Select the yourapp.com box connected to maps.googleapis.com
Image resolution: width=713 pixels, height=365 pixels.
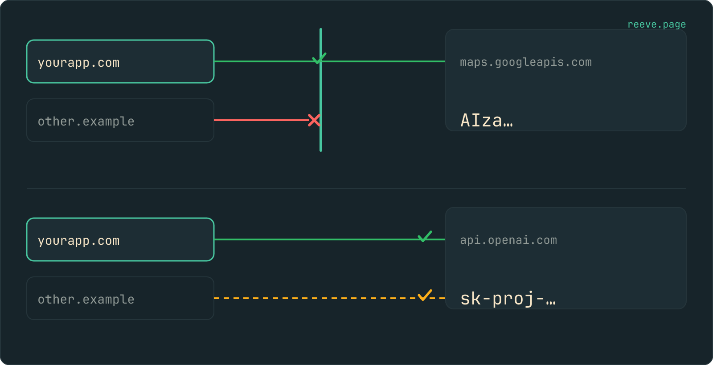click(x=120, y=61)
